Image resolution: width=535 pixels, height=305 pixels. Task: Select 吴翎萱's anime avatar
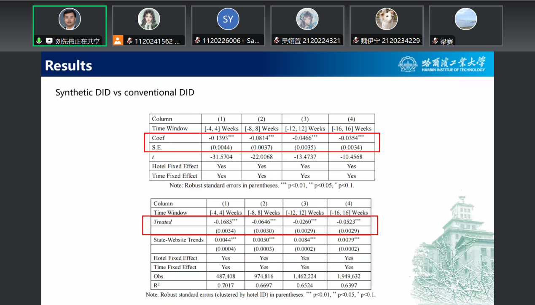(307, 19)
